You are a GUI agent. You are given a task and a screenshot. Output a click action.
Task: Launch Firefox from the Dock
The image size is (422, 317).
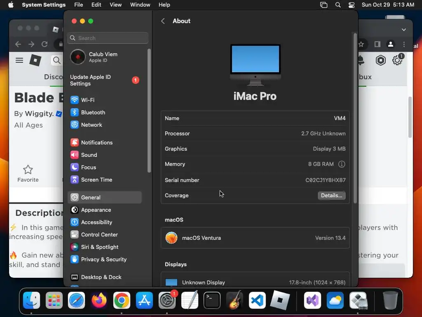[99, 300]
